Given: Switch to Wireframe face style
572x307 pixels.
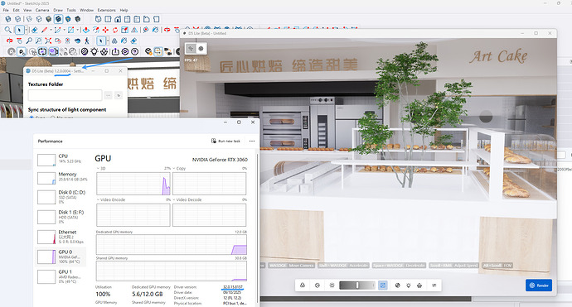Looking at the screenshot, I should [29, 19].
